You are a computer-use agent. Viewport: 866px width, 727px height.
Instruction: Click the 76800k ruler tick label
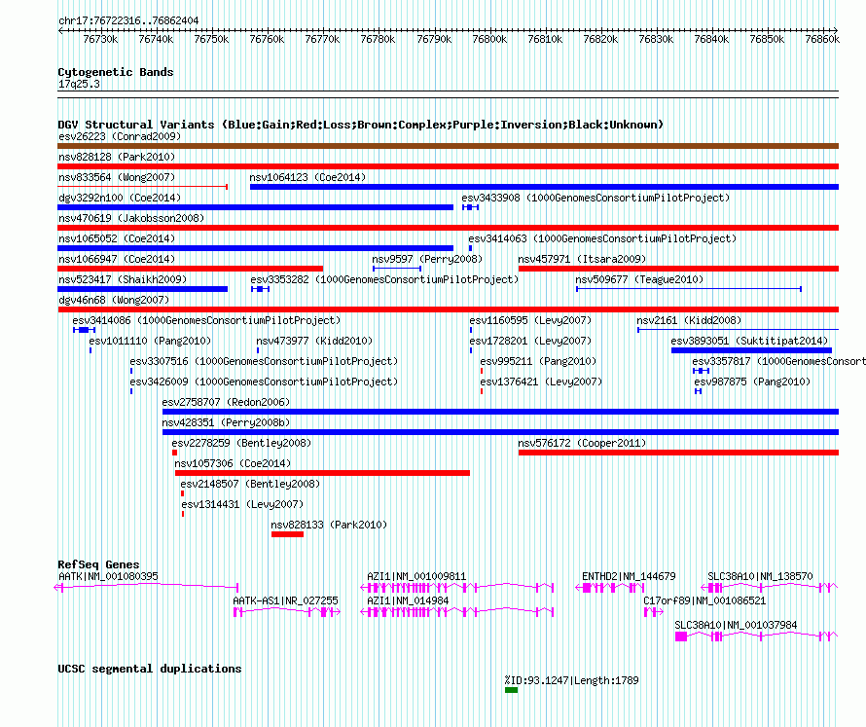pyautogui.click(x=489, y=39)
